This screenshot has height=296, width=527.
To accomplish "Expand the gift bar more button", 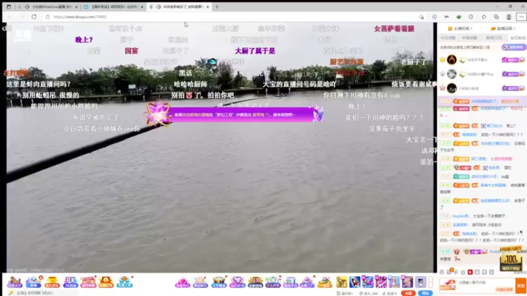I will [x=431, y=282].
